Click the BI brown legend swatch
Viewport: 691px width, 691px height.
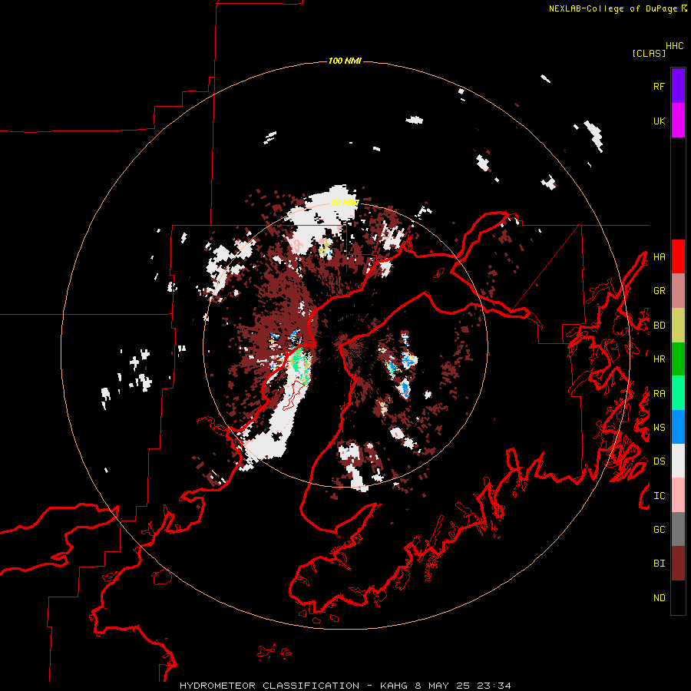coord(678,564)
